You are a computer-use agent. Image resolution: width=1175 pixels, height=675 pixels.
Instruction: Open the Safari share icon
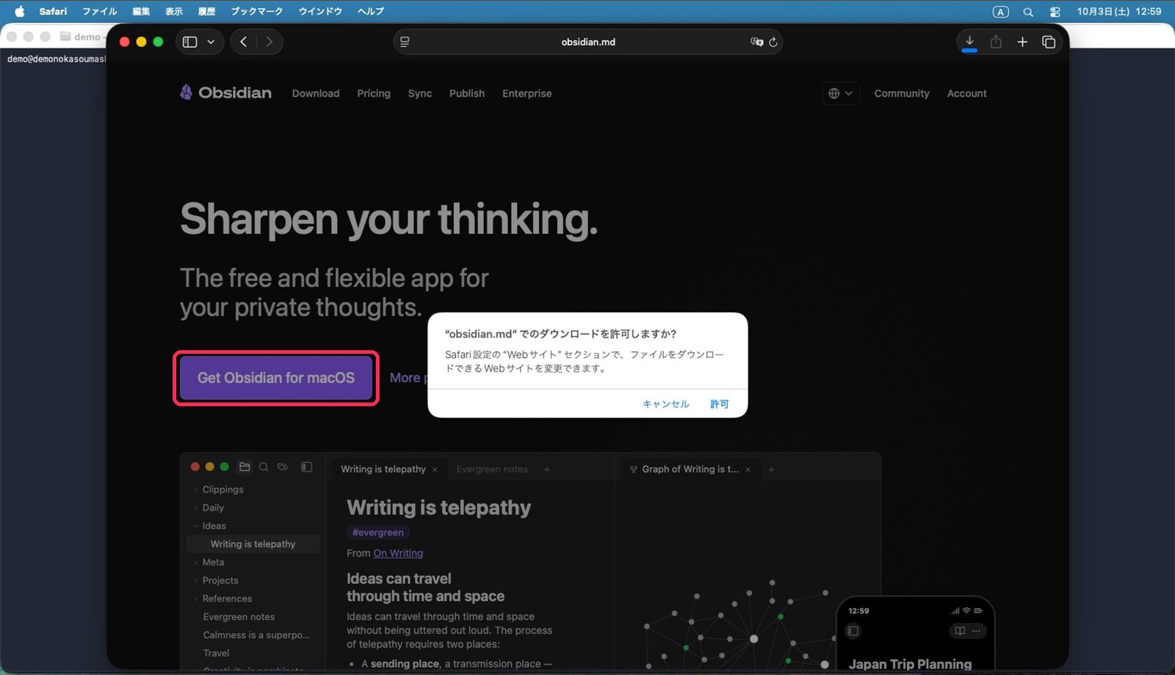(x=996, y=42)
